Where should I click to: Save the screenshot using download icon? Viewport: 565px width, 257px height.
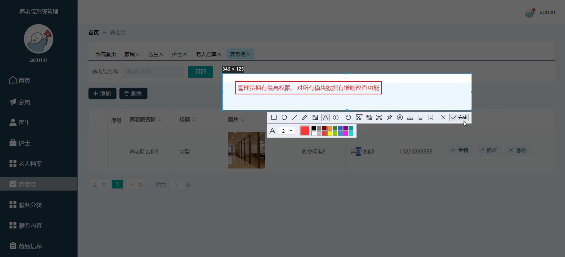click(x=410, y=118)
